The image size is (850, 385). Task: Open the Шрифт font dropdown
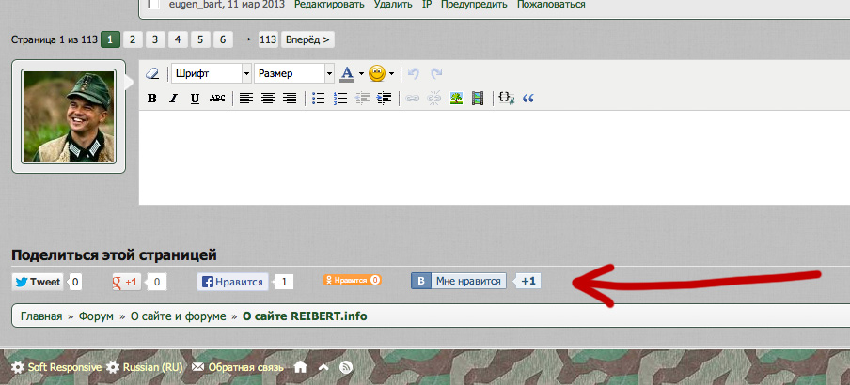coord(212,73)
